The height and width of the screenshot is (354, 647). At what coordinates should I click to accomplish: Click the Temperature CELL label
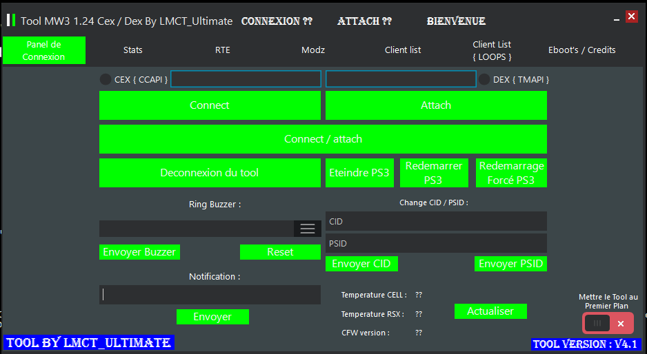click(374, 295)
